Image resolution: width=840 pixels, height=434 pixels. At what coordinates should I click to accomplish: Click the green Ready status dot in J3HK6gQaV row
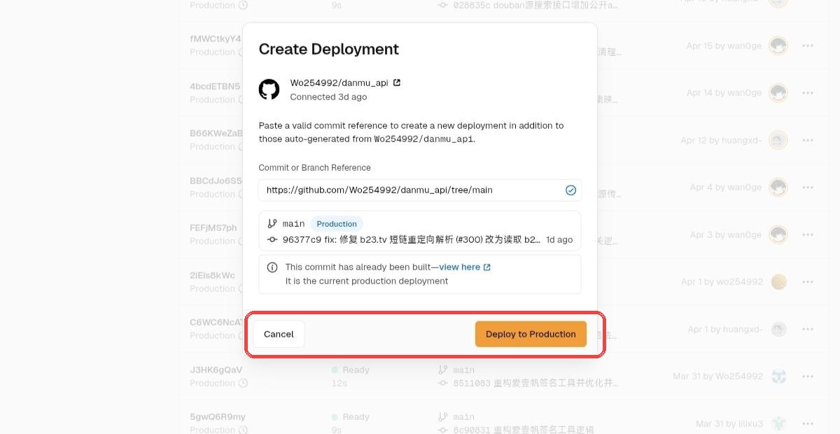click(335, 370)
